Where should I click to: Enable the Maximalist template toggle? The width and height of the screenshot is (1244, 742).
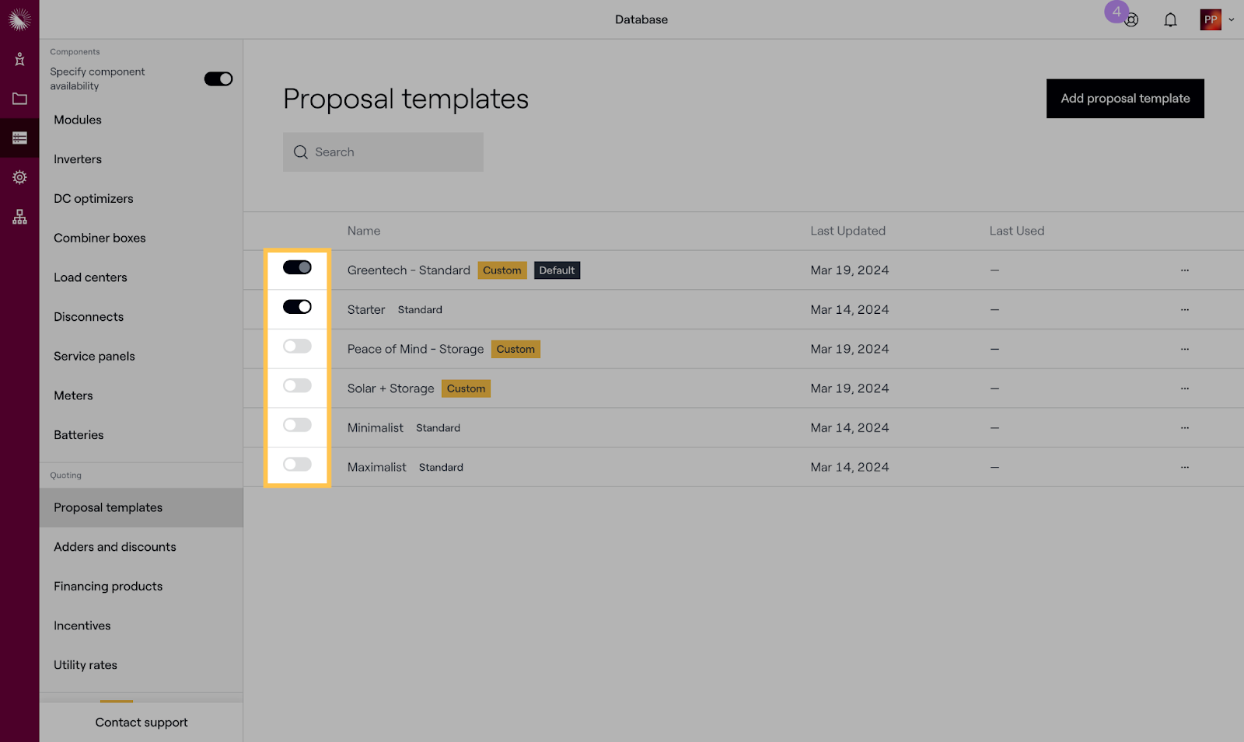tap(297, 465)
